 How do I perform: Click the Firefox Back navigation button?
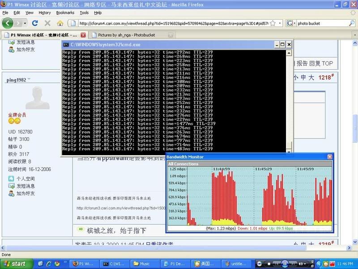(x=8, y=23)
